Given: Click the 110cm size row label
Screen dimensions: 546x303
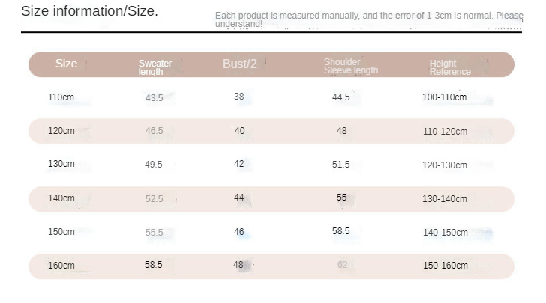Looking at the screenshot, I should tap(61, 97).
